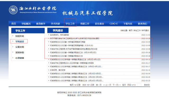Click chevron arrow beside 心理健康
The image size is (169, 105).
click(13, 58)
